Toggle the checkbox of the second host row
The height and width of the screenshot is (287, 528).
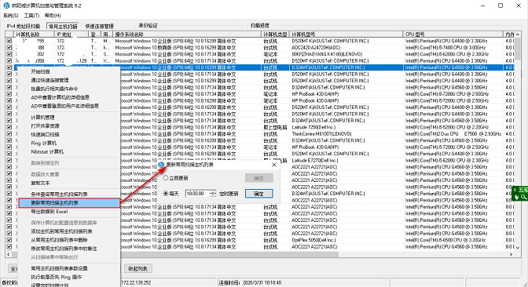[x=9, y=47]
